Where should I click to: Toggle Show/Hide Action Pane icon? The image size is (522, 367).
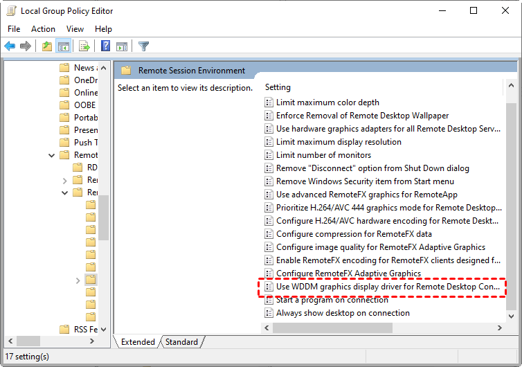(x=122, y=46)
